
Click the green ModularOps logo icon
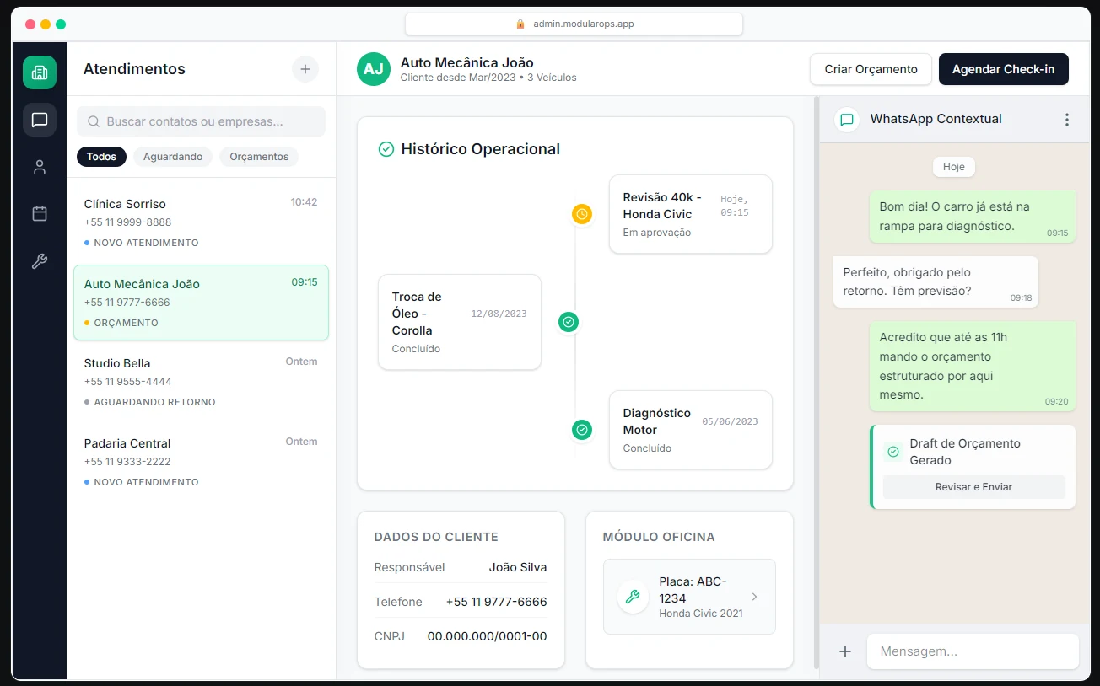coord(40,72)
